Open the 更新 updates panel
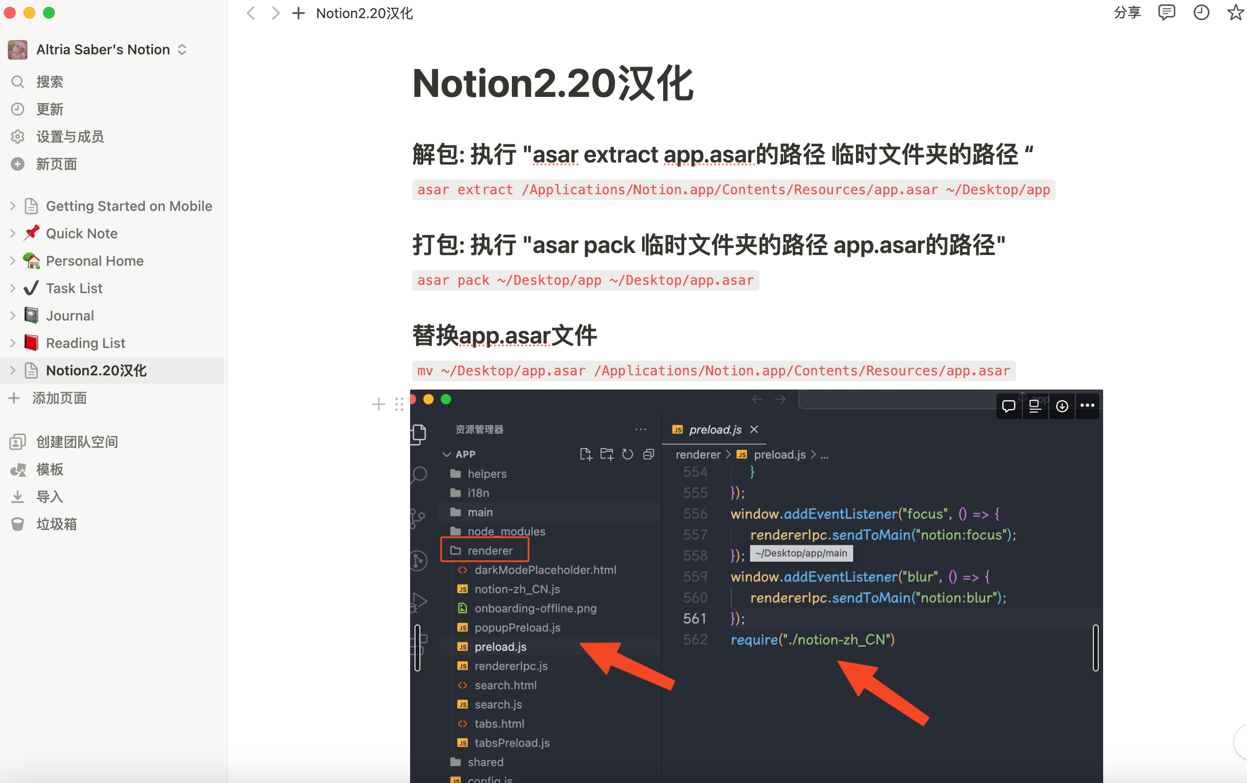1247x783 pixels. [50, 109]
